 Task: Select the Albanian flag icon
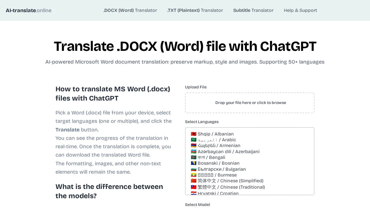194,134
